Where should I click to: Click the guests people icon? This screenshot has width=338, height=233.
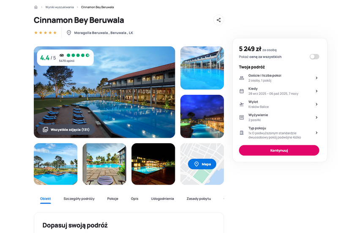(242, 78)
